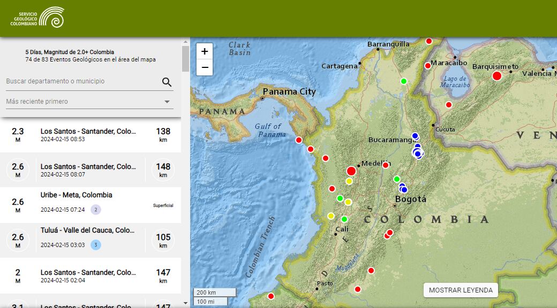Select the 2 M Los Santos event at 02:04

[90, 276]
